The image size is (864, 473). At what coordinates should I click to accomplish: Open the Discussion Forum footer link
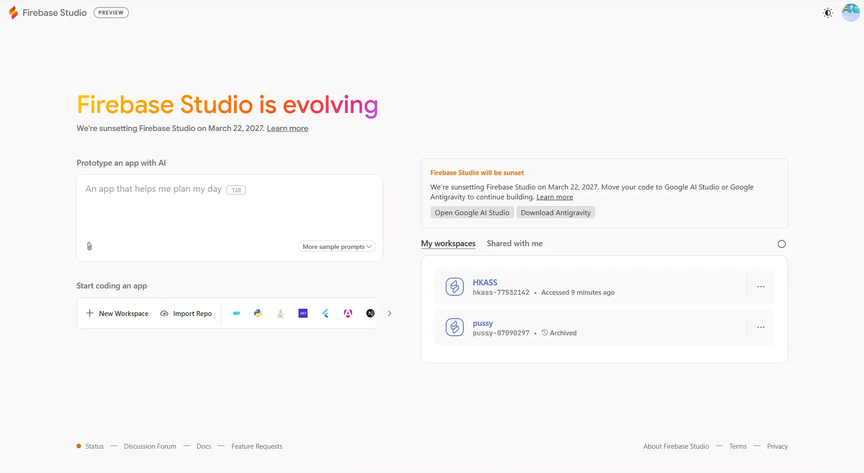[x=150, y=446]
